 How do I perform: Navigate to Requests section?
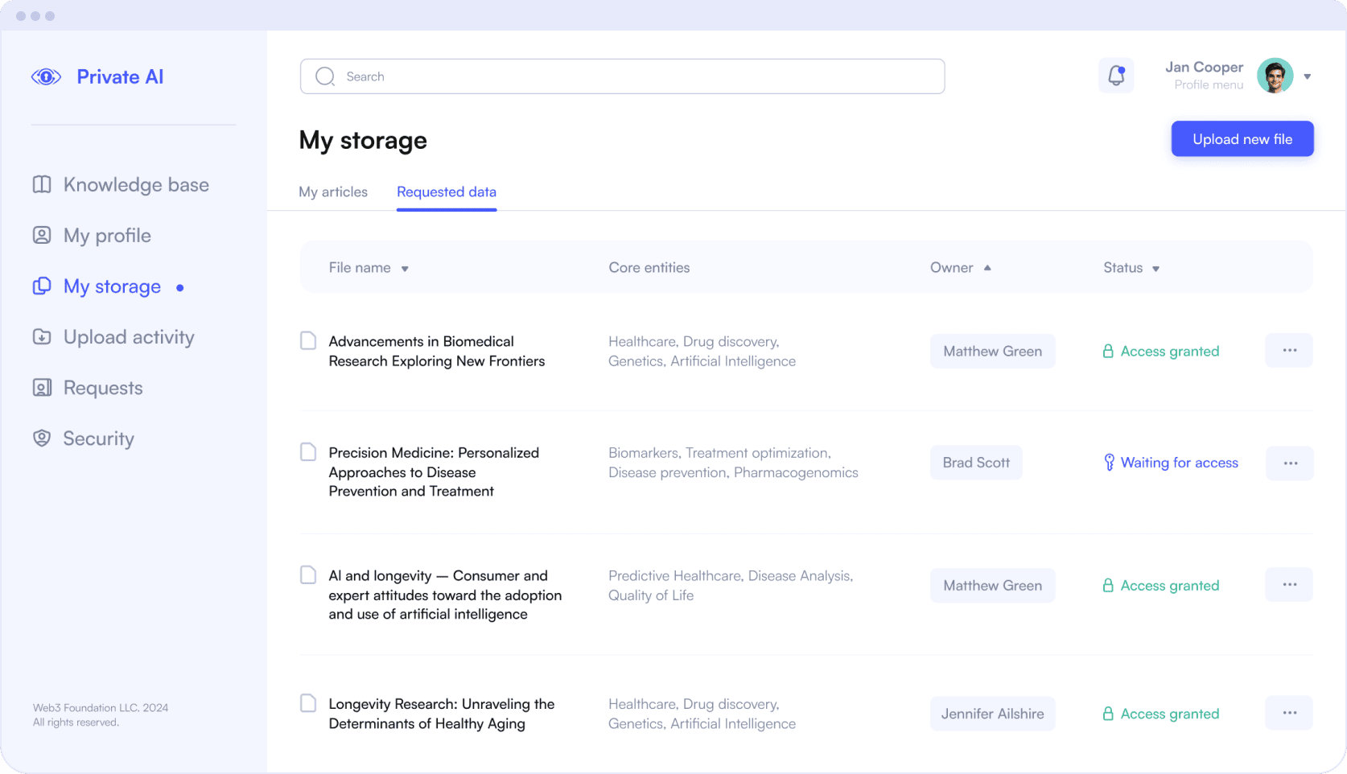click(102, 388)
